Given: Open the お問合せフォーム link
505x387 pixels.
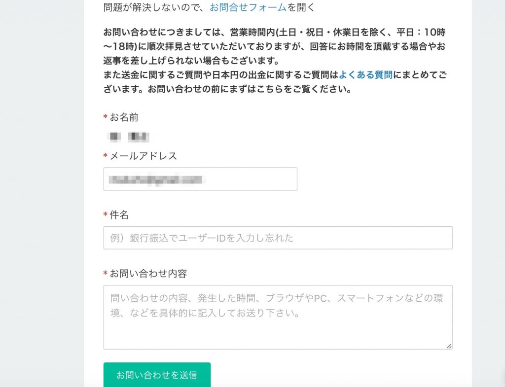Looking at the screenshot, I should [248, 7].
